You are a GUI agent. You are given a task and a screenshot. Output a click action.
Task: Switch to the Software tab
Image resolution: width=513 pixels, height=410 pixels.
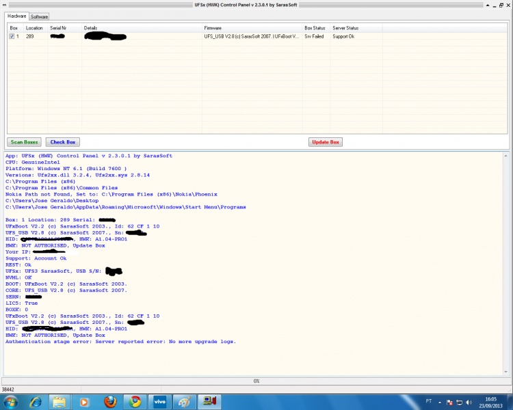tap(39, 16)
